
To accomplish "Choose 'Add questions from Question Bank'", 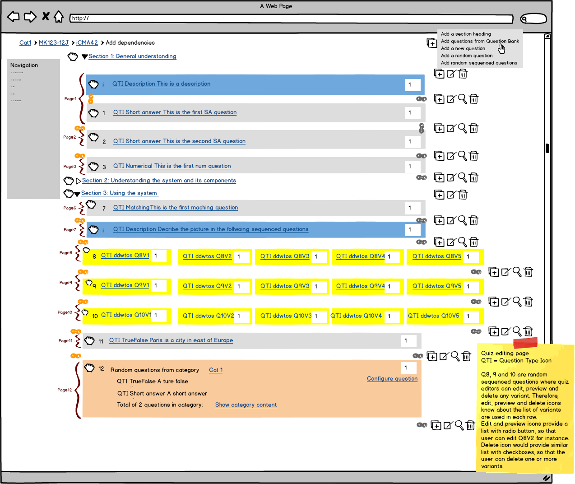I will click(480, 41).
